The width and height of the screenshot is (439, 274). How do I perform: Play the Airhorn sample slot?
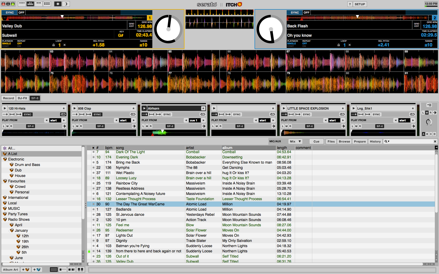point(144,108)
